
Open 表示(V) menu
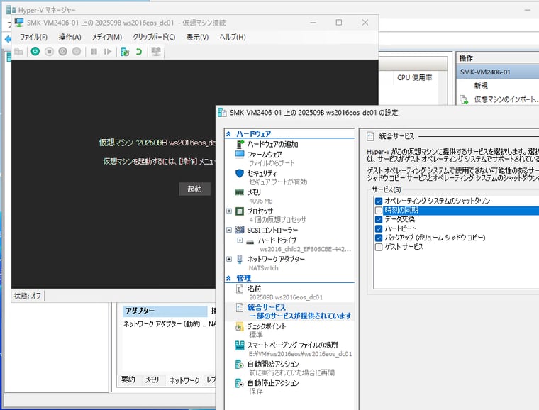(x=197, y=37)
